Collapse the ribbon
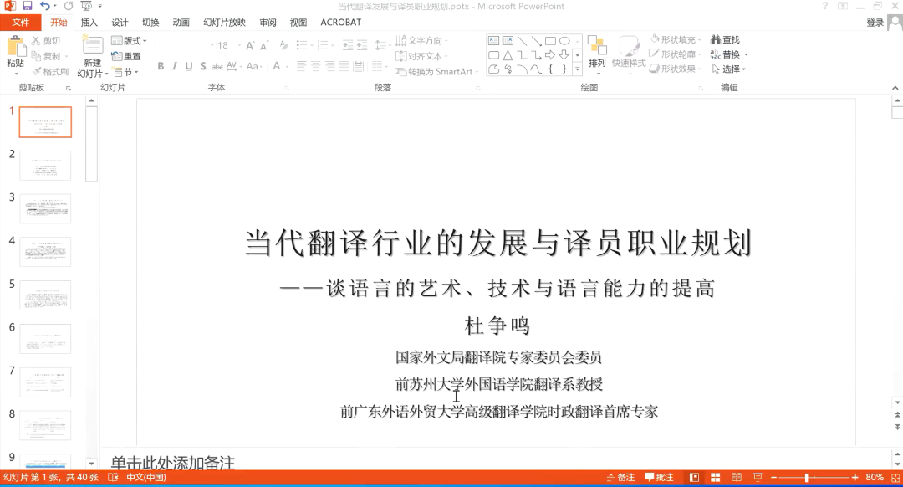 [x=895, y=88]
